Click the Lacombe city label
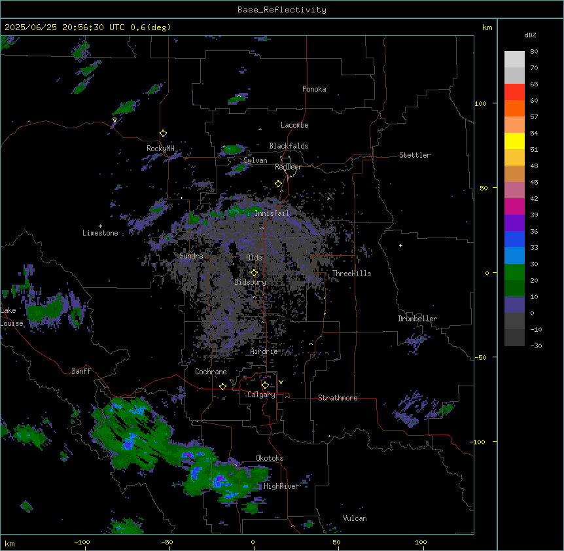Screen dimensions: 564x551 [x=294, y=125]
